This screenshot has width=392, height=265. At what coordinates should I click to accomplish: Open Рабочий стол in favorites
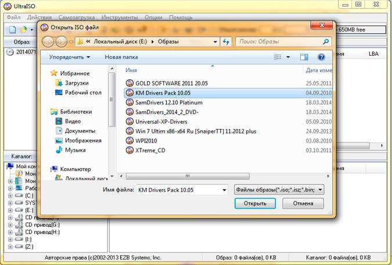tap(83, 93)
